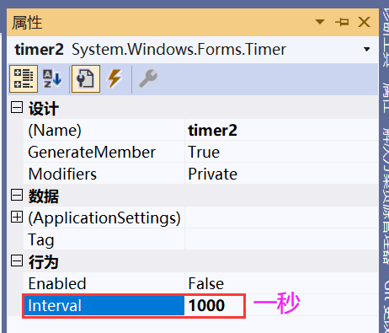
Task: Click the (ApplicationSettings) label
Action: 104,218
